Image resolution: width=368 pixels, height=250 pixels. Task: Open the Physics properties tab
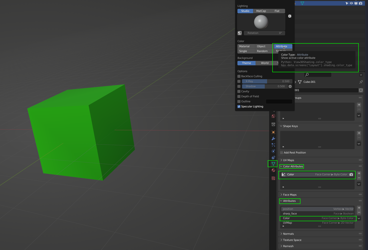tap(273, 151)
